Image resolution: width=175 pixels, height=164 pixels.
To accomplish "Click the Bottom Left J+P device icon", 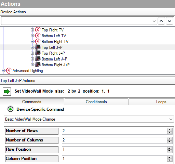I will pos(38,59).
